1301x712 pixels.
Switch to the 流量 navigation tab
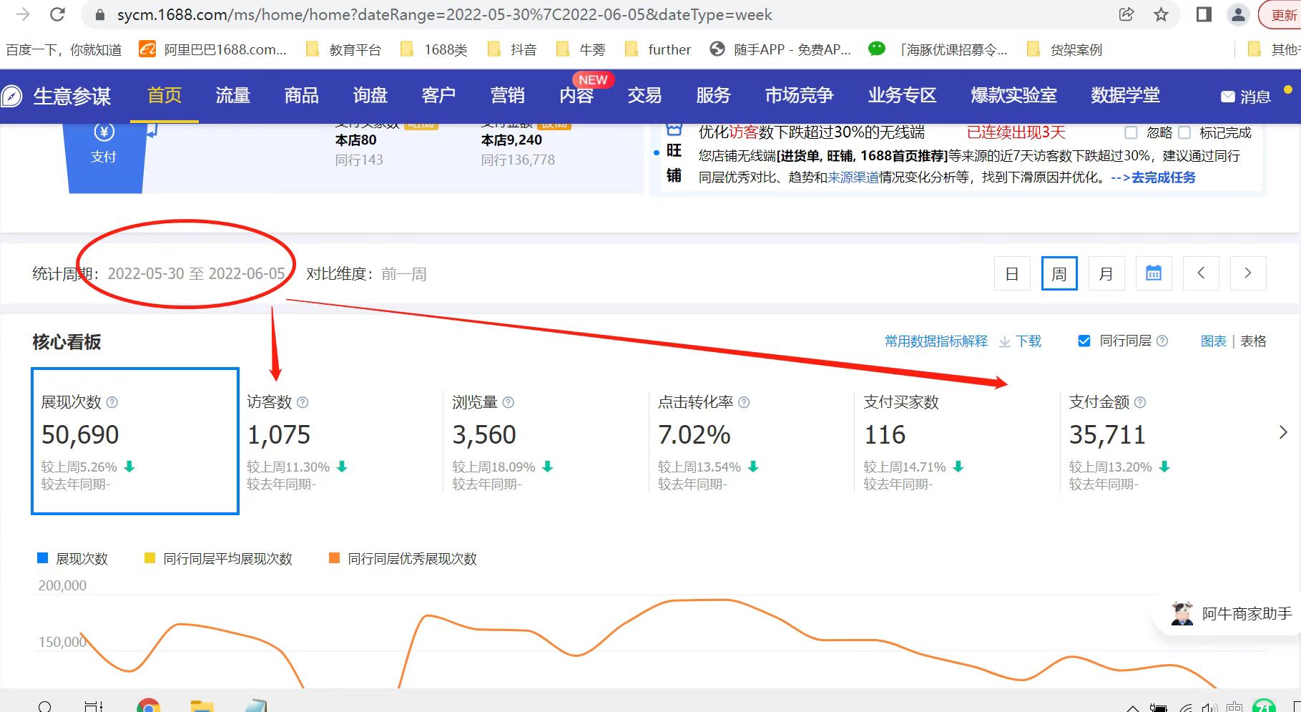(232, 95)
